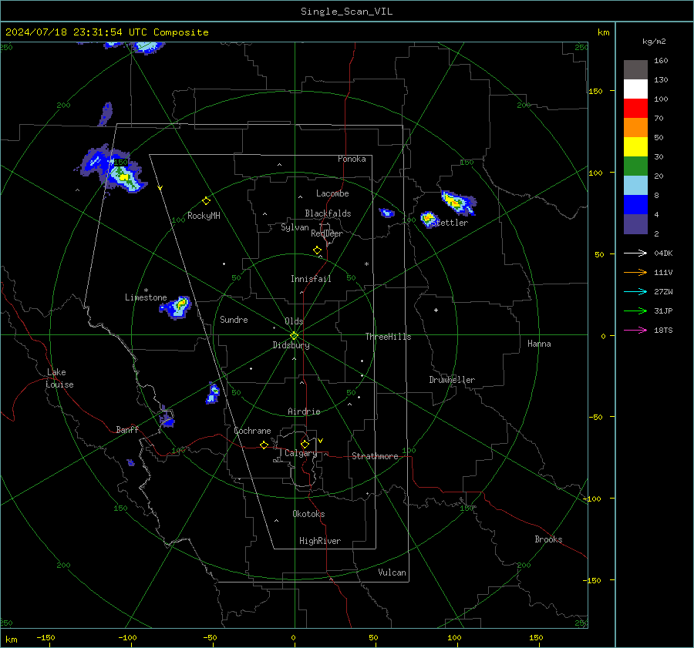Viewport: 694px width, 648px height.
Task: Click the kg/m2 legend unit label
Action: point(654,42)
